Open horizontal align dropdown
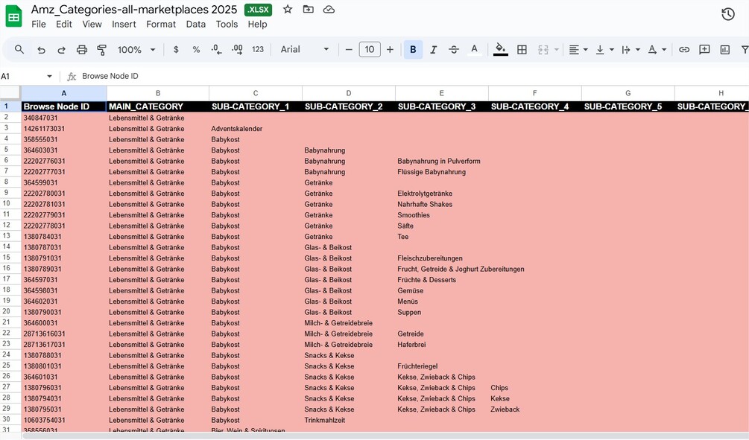This screenshot has height=440, width=749. (578, 49)
